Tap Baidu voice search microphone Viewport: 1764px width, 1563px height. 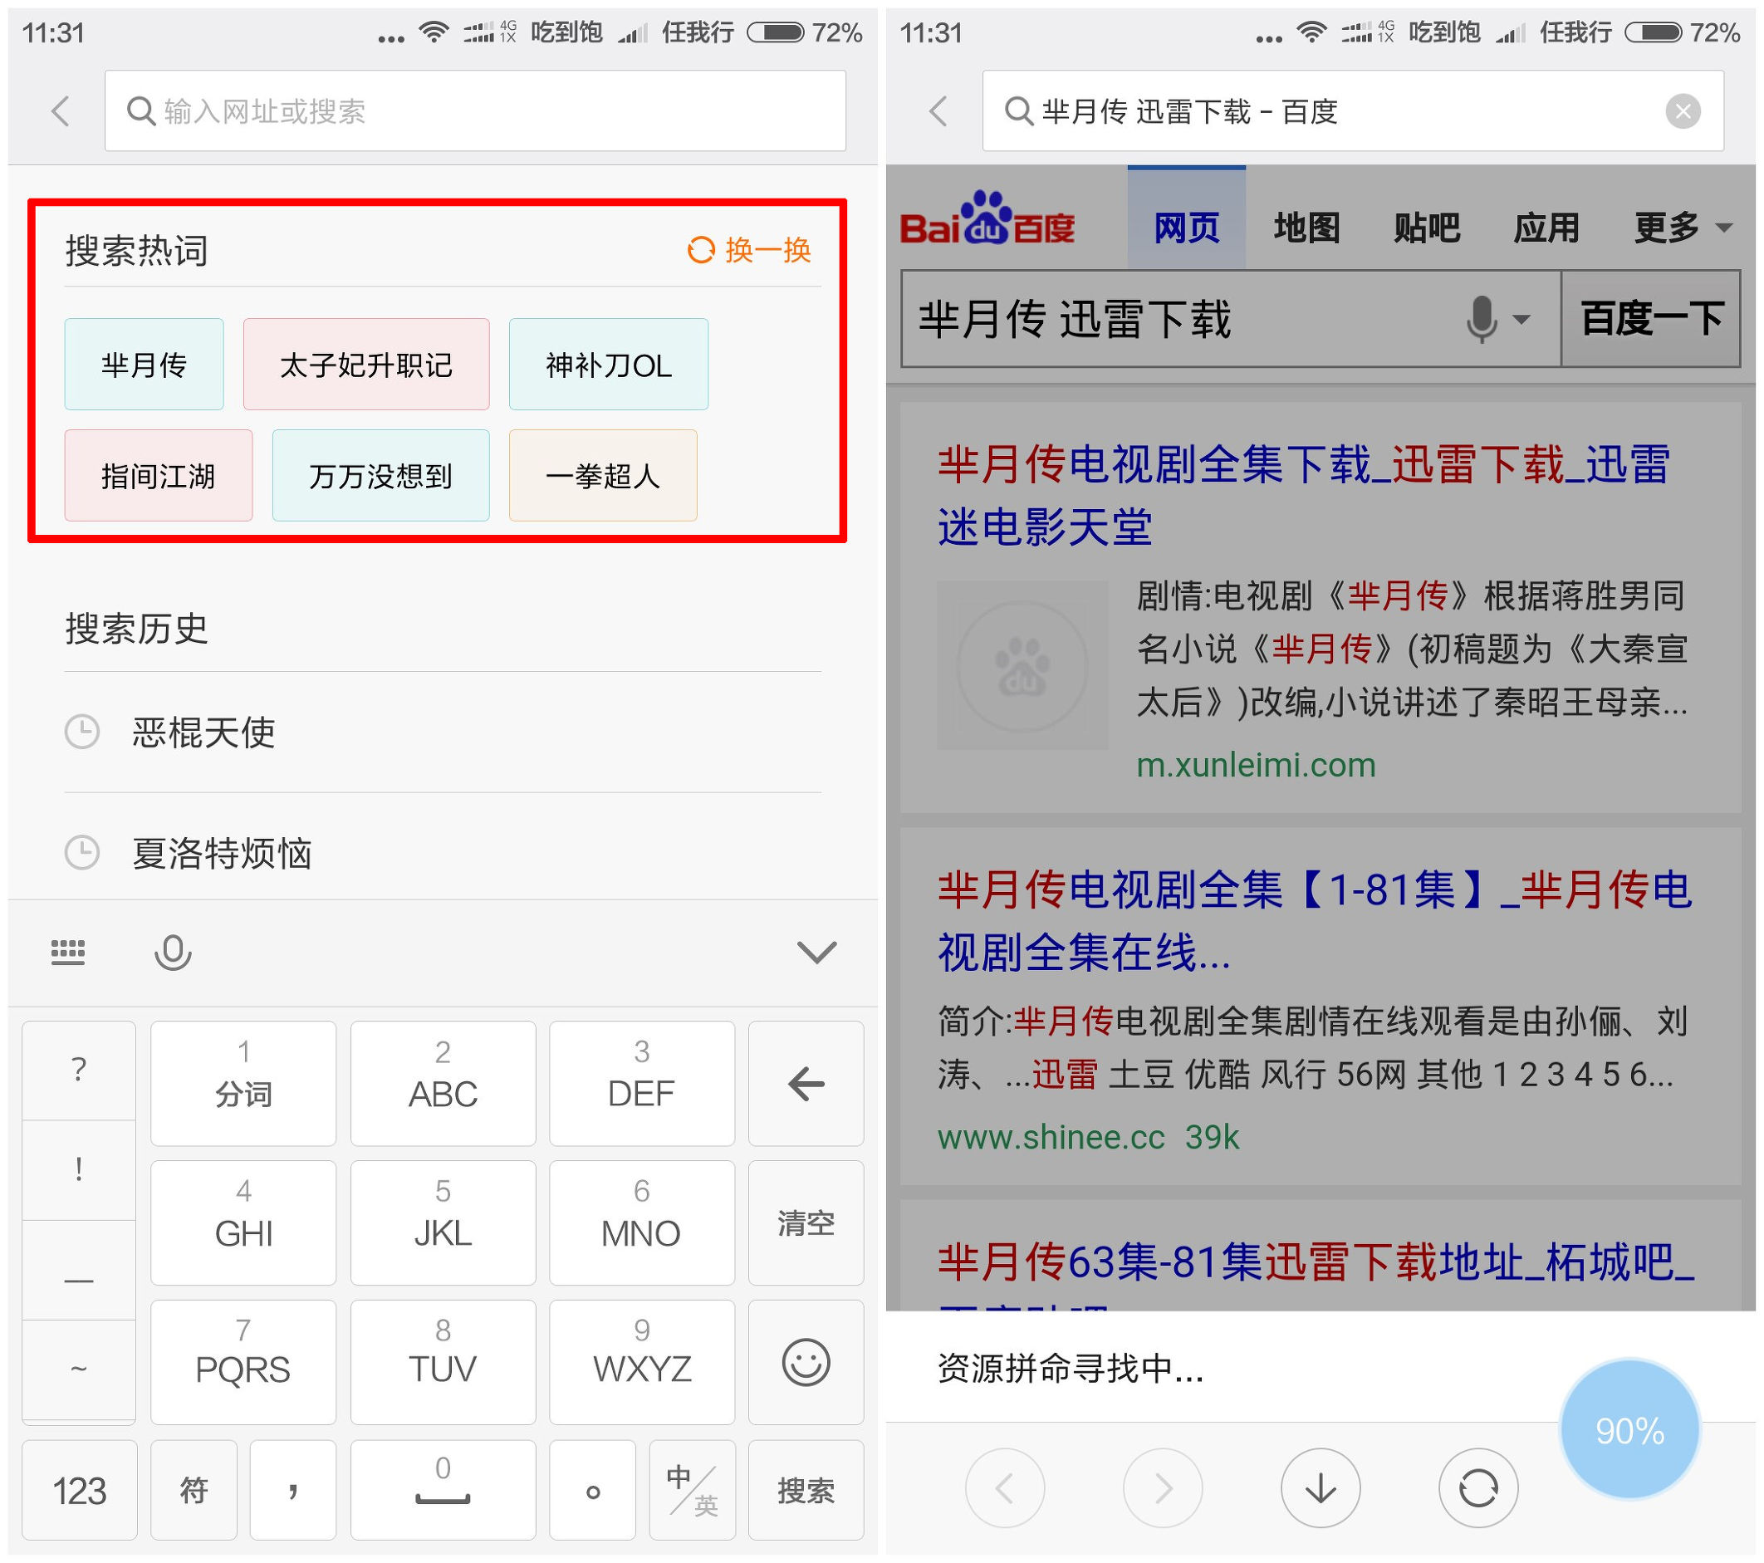[x=1482, y=320]
